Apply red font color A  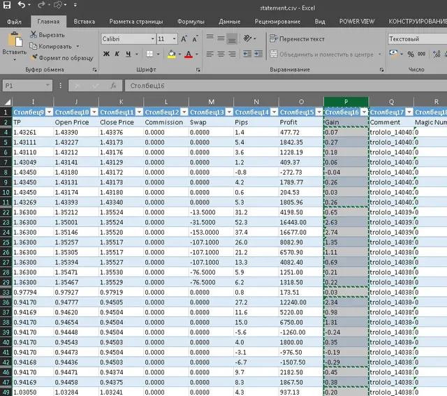pyautogui.click(x=189, y=54)
